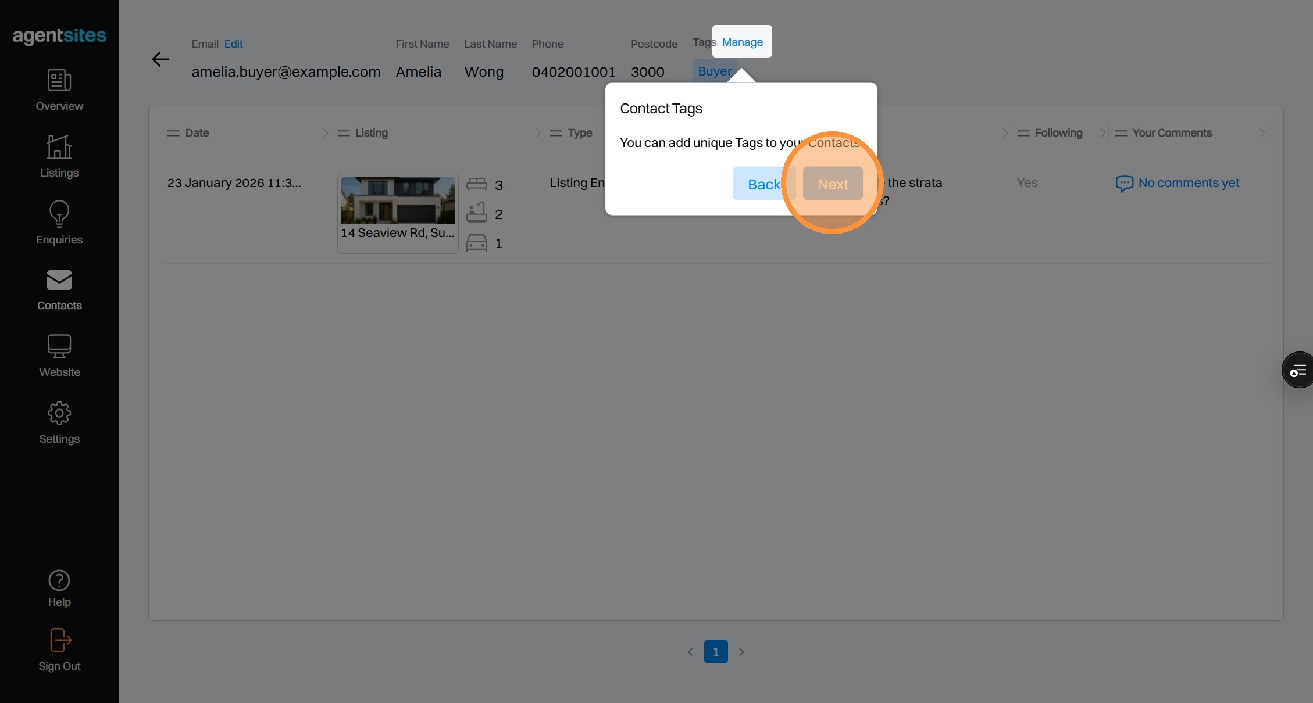Screen dimensions: 1313x703
Task: Go to next pagination page arrow
Action: pyautogui.click(x=741, y=652)
